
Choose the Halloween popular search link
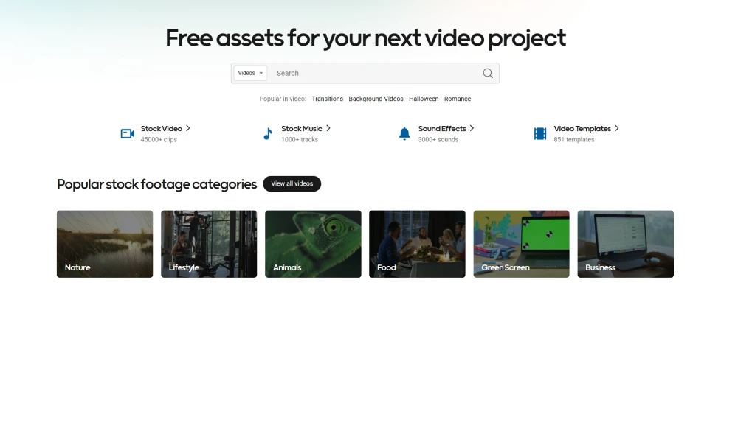click(x=424, y=99)
